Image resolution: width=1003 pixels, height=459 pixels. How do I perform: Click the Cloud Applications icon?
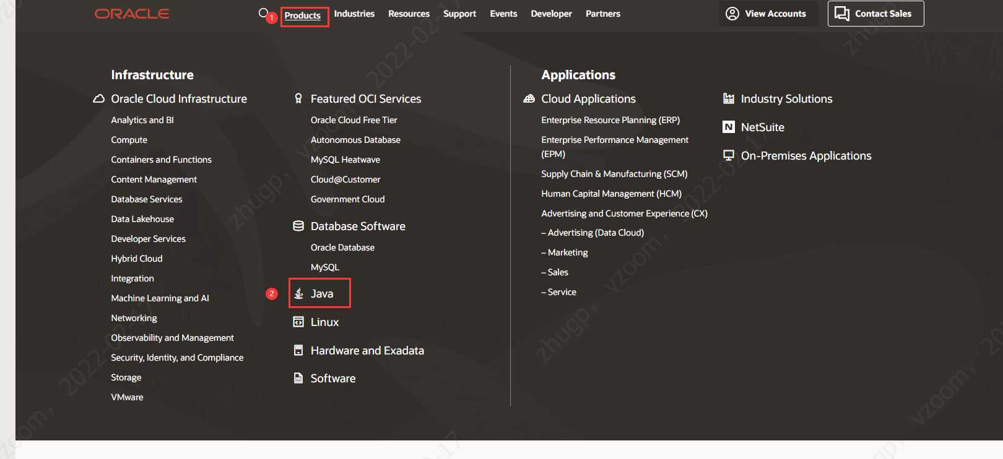click(529, 99)
